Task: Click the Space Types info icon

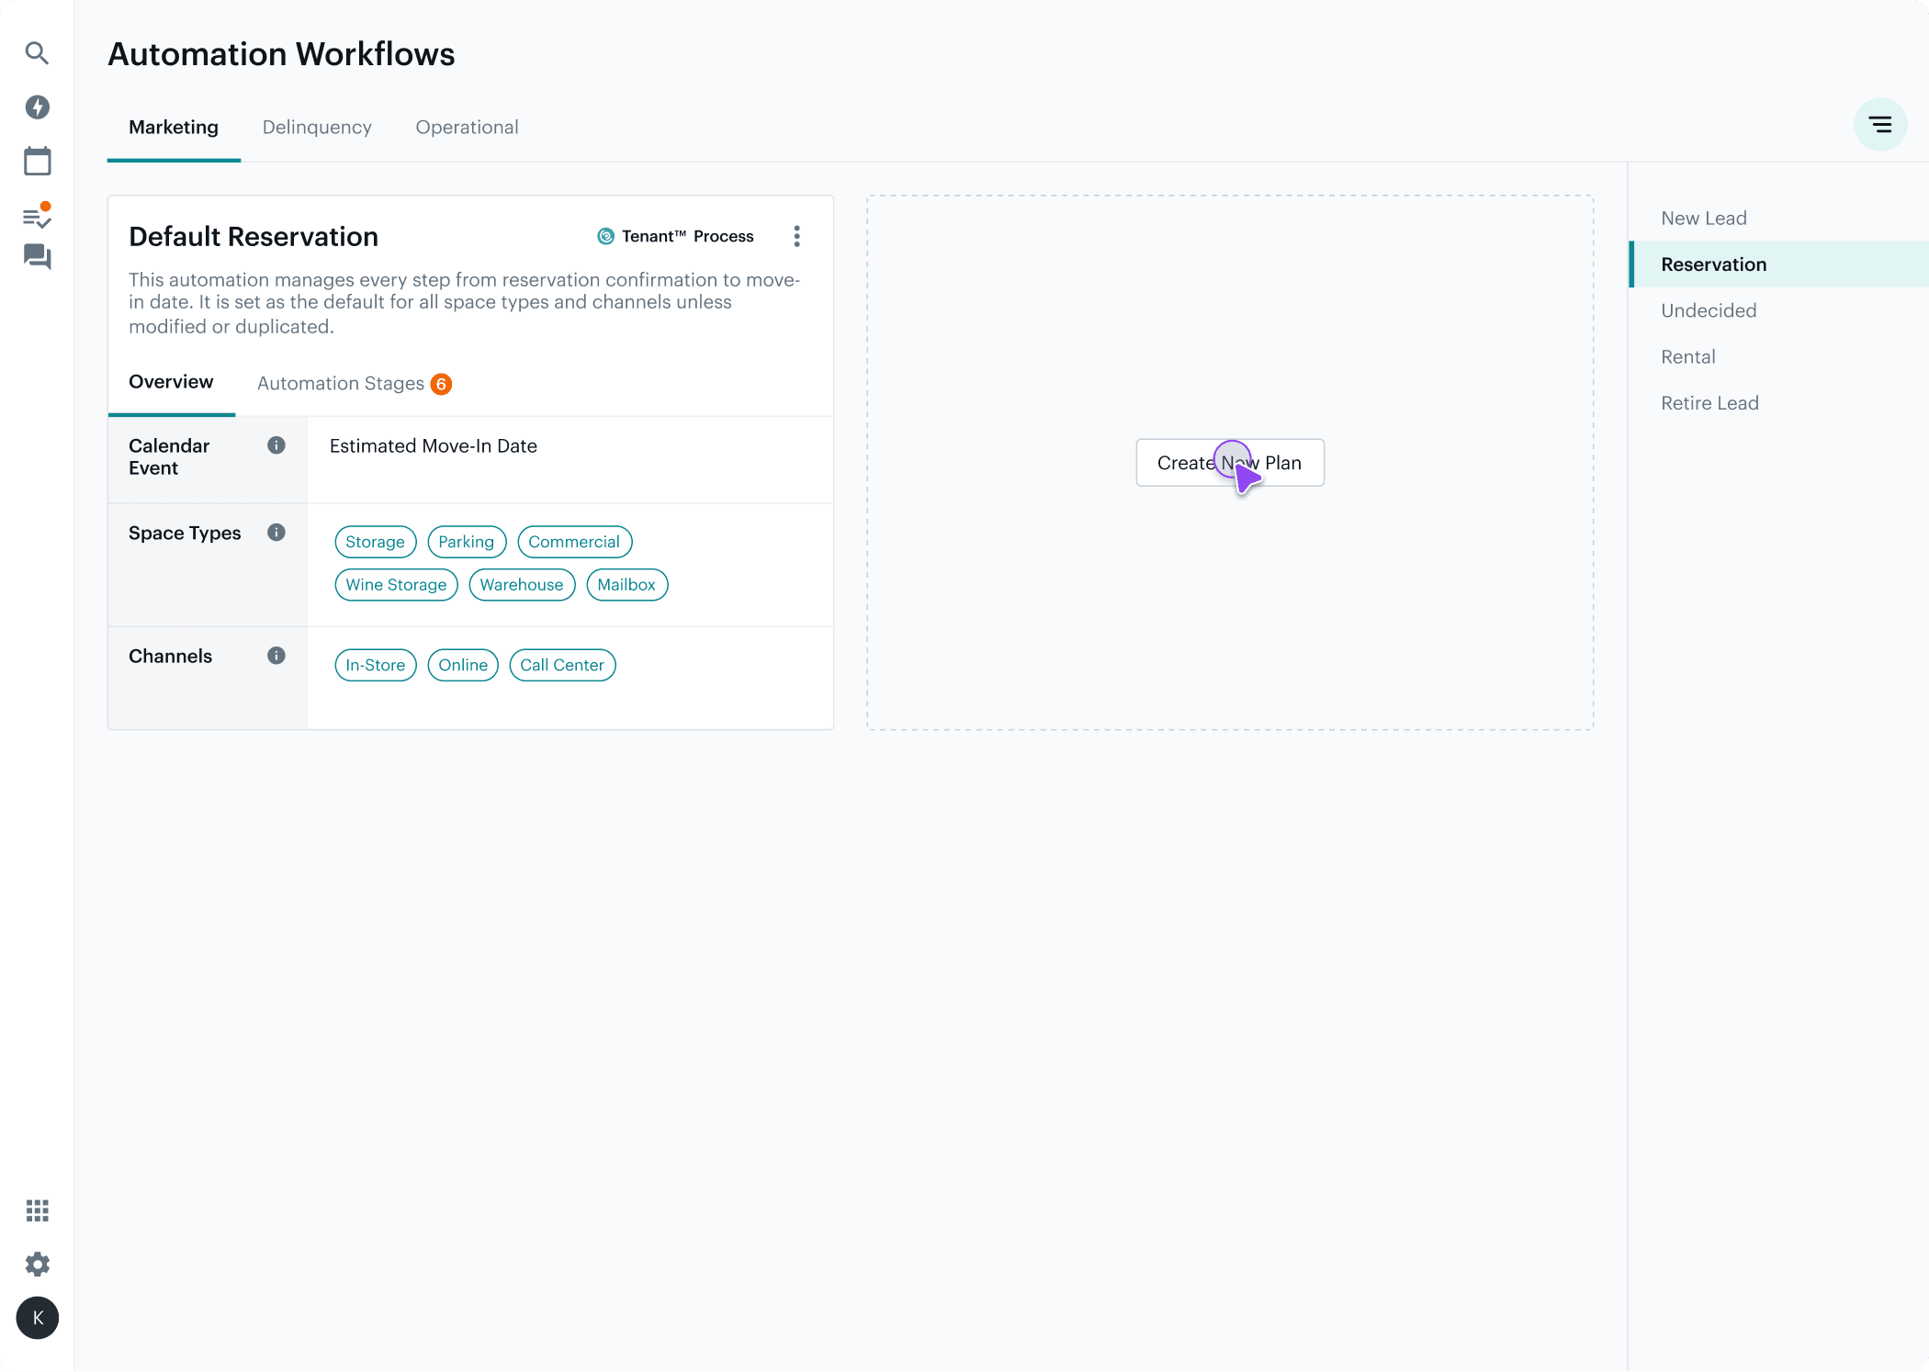Action: 276,533
